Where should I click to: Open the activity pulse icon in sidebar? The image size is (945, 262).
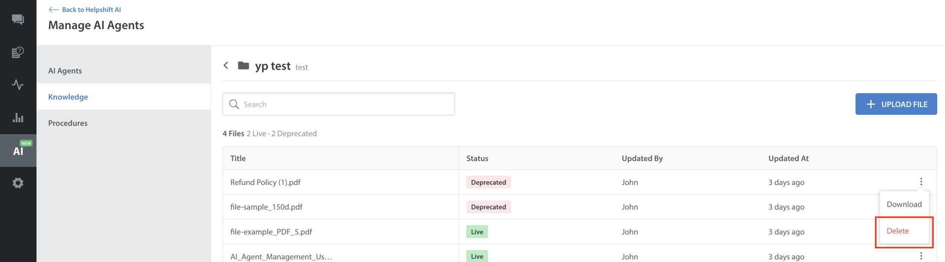tap(18, 85)
